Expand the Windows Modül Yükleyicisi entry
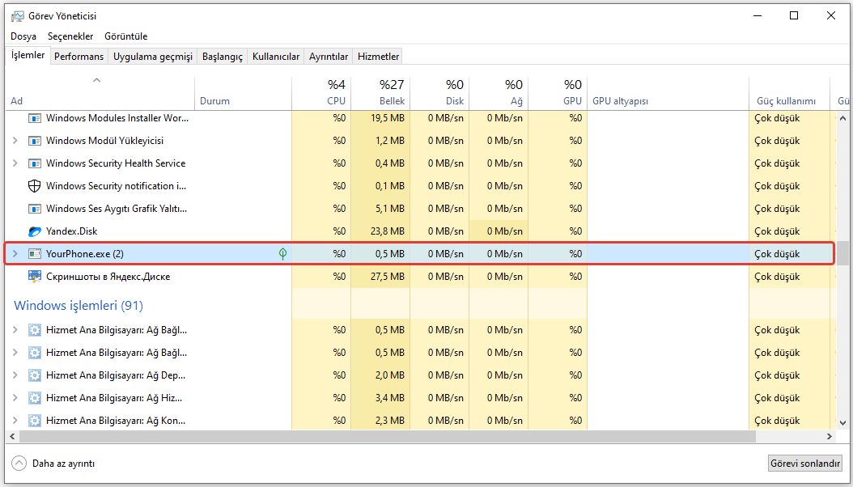853x487 pixels. [x=15, y=141]
